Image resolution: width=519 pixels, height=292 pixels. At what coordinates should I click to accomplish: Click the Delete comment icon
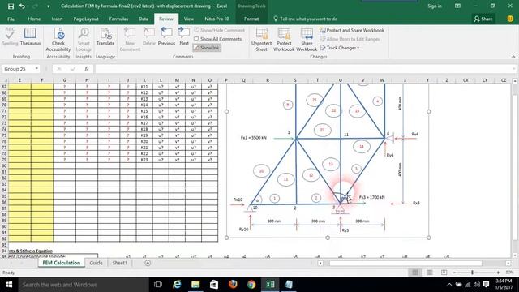coord(148,36)
